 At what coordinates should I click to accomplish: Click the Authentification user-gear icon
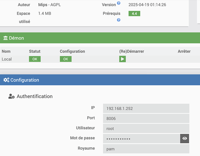(x=12, y=96)
